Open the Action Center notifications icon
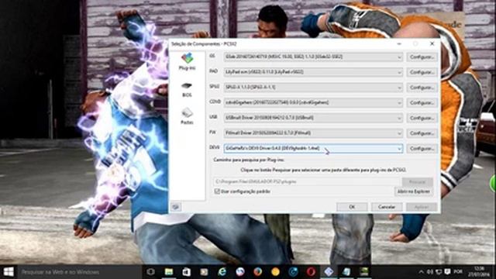The image size is (496, 279). click(447, 272)
